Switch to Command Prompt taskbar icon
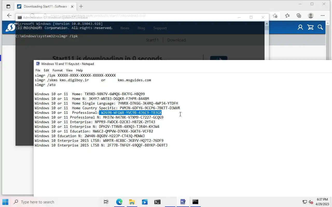 [x=195, y=202]
